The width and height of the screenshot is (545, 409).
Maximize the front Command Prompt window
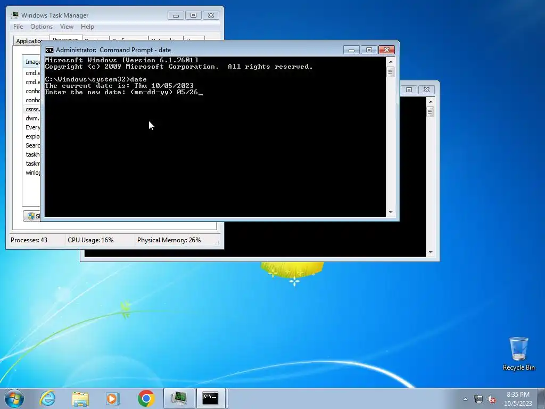pos(369,50)
